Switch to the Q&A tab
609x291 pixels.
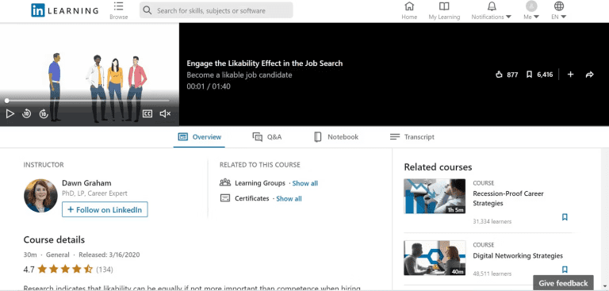[266, 136]
